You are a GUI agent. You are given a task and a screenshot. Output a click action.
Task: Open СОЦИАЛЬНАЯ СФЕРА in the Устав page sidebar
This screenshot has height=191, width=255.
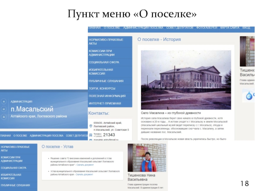tap(18, 168)
